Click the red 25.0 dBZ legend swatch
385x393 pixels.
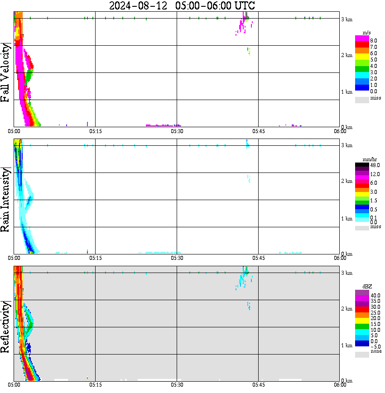pos(362,310)
